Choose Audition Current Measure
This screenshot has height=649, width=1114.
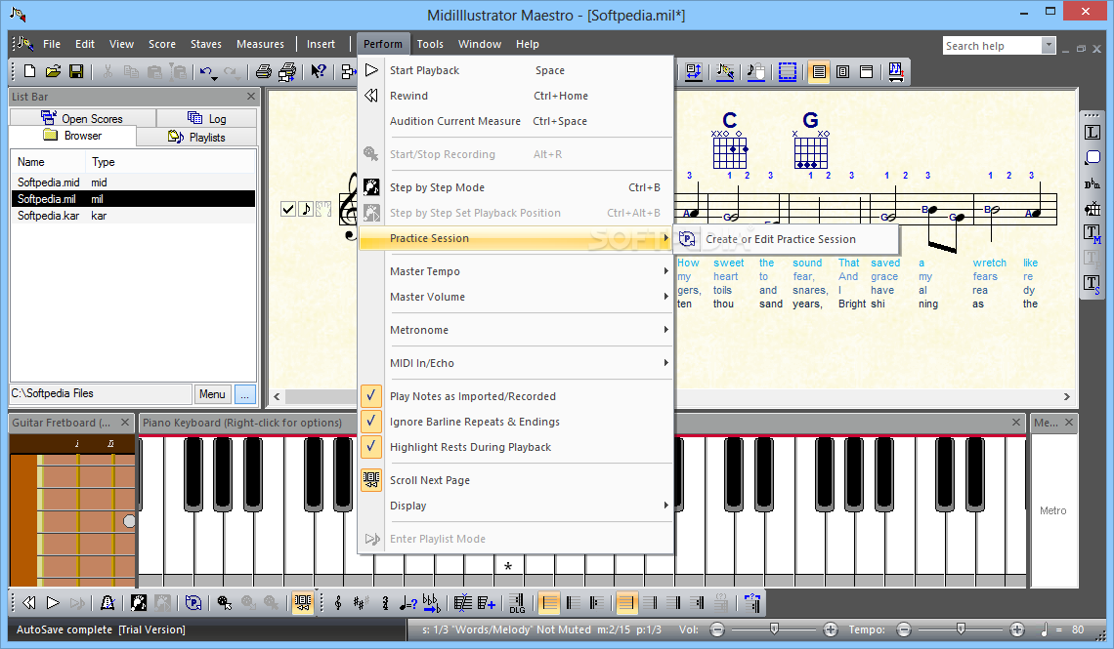tap(517, 121)
